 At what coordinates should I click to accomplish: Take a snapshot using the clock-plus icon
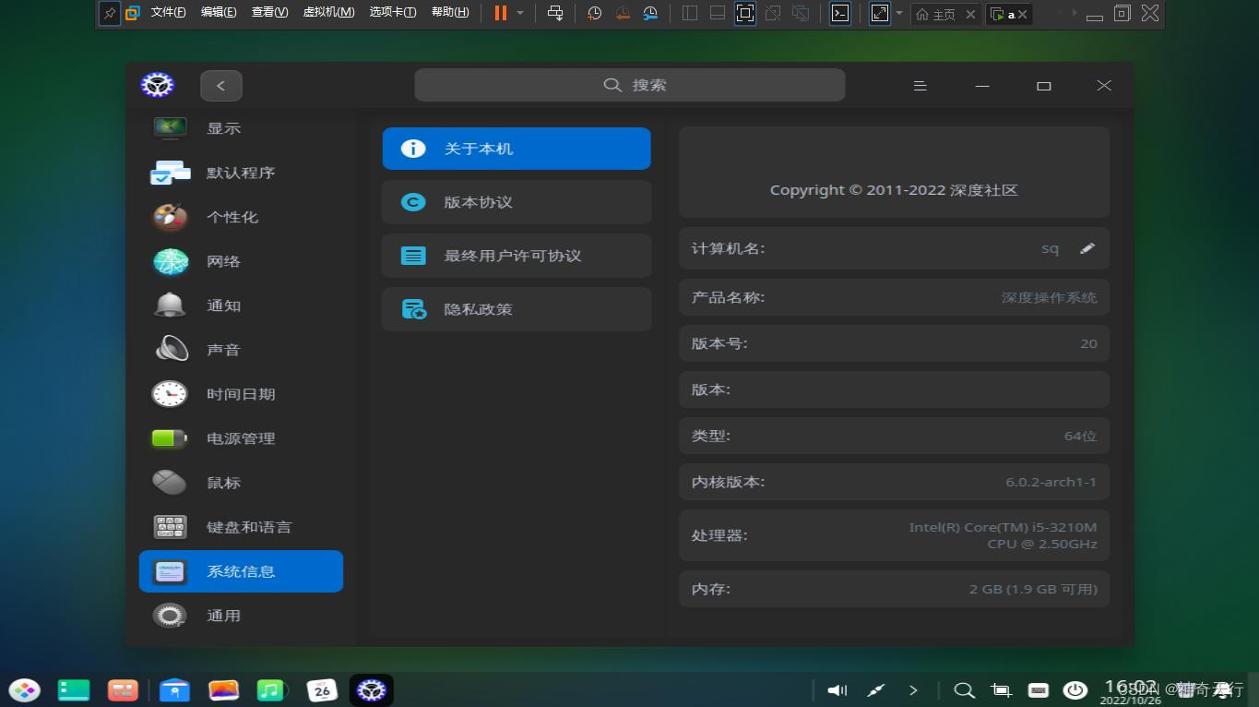(x=594, y=14)
